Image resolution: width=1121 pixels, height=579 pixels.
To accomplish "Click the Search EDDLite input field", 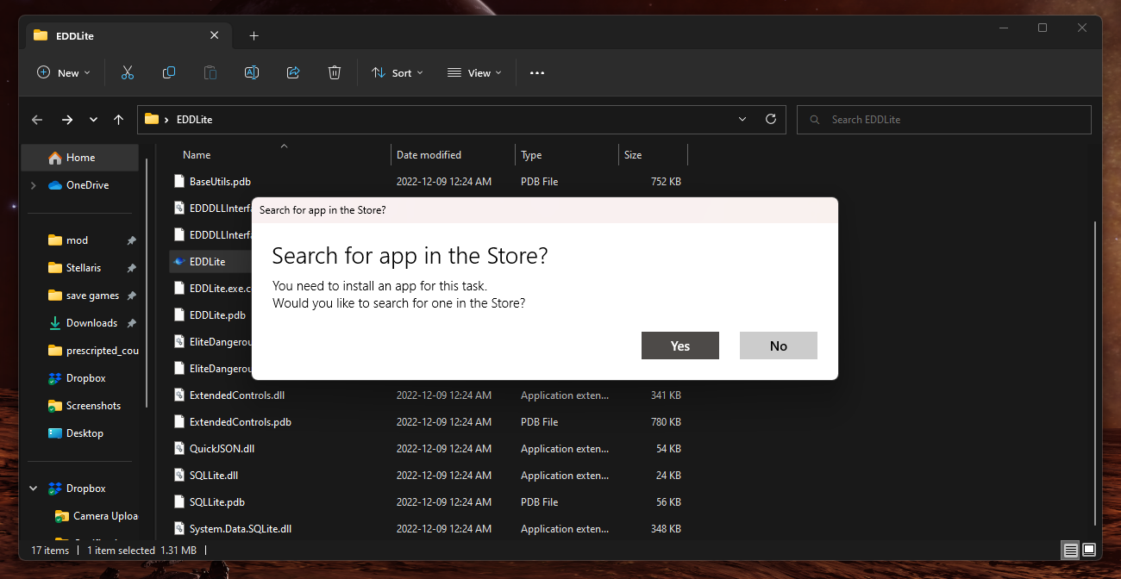I will 944,120.
